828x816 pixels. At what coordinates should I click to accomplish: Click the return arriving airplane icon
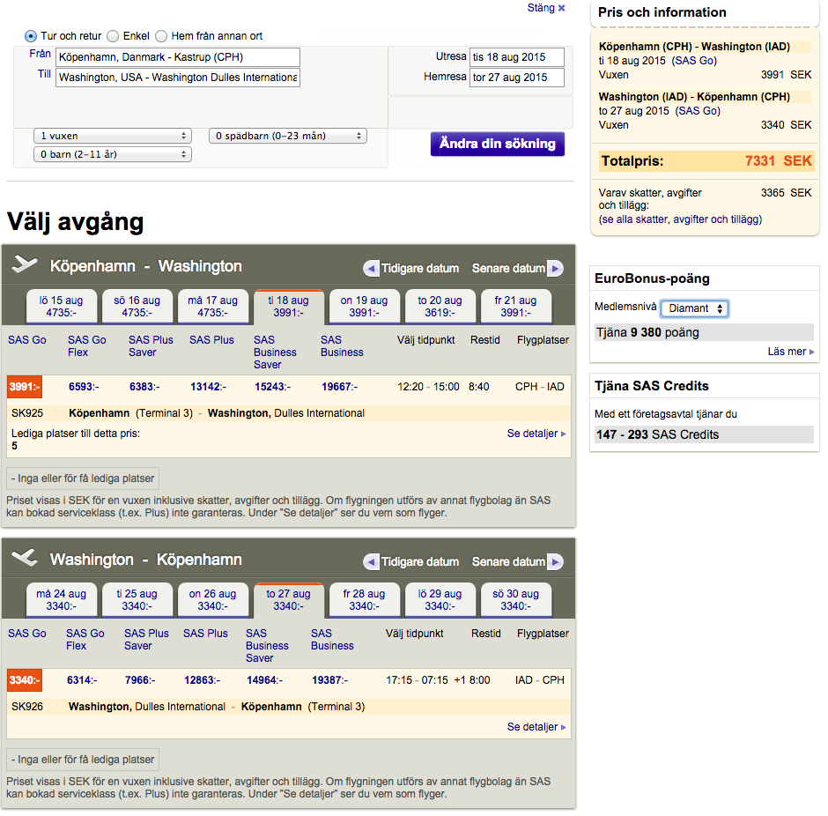coord(26,560)
